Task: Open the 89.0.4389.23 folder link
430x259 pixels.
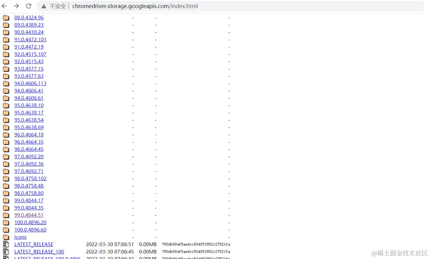Action: (29, 25)
